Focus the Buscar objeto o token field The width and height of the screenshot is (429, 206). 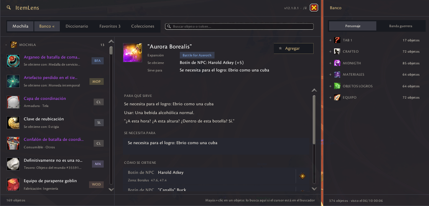(x=239, y=27)
